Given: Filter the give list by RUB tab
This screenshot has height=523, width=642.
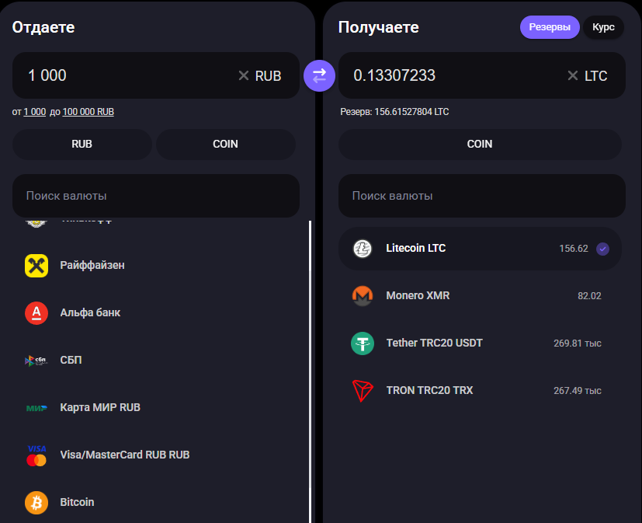Looking at the screenshot, I should pyautogui.click(x=82, y=145).
